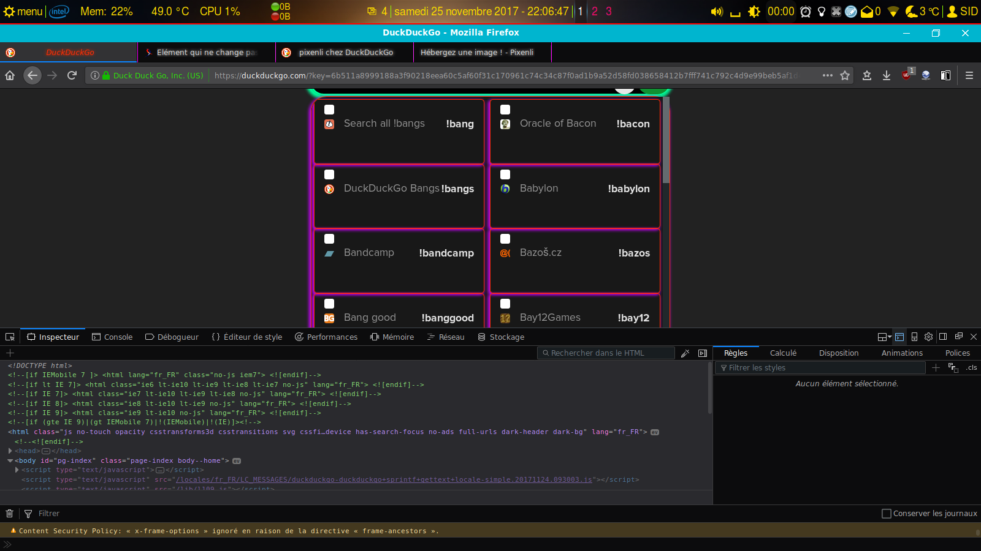Click the element picker icon in DevTools

point(10,337)
